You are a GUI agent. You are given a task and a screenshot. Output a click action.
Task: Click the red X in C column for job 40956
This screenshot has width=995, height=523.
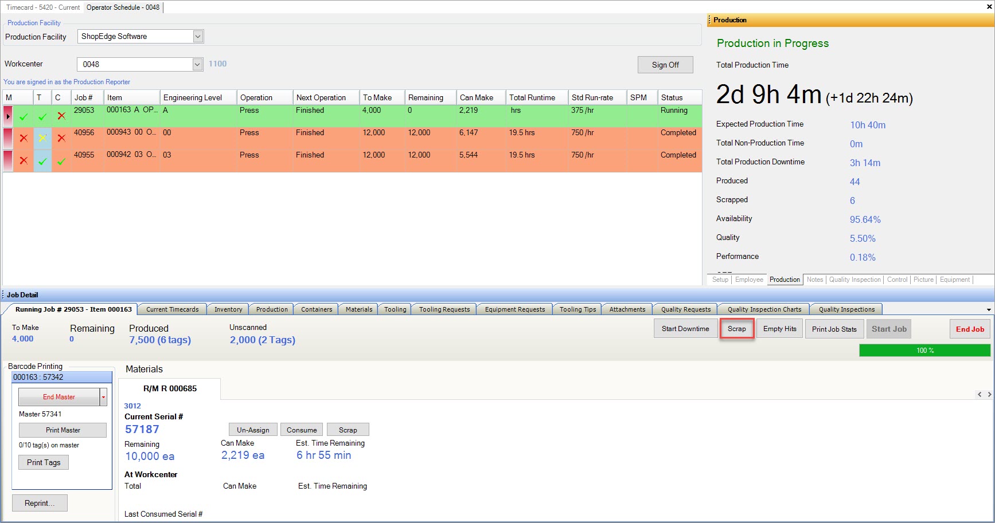coord(61,138)
